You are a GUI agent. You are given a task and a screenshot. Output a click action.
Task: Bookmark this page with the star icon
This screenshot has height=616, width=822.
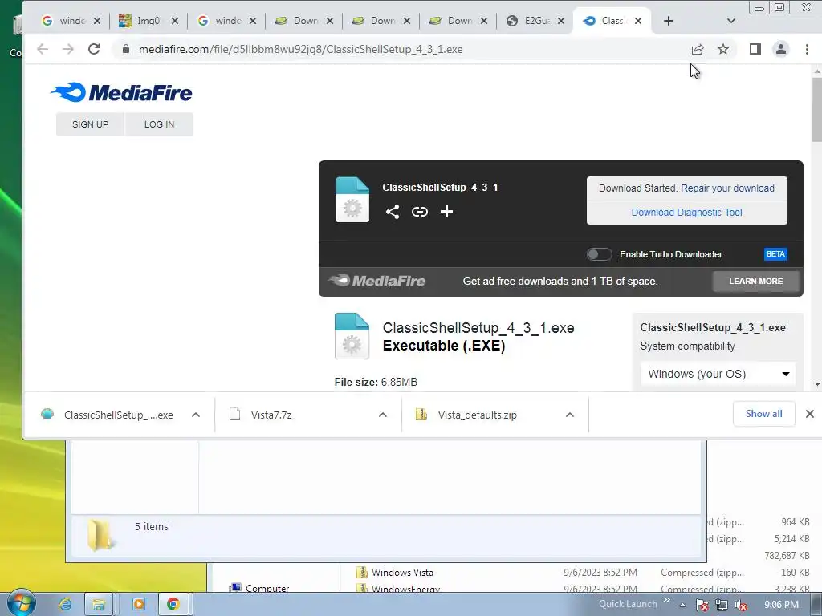723,49
